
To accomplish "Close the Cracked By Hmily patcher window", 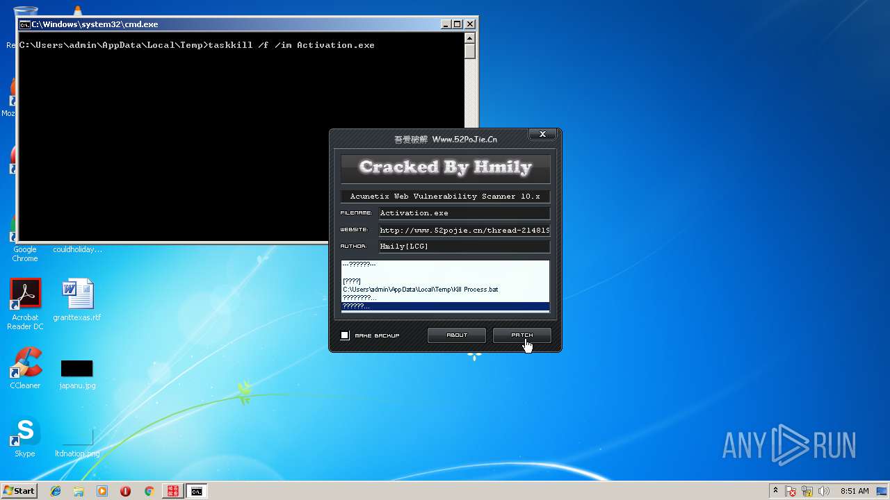I will click(x=542, y=134).
